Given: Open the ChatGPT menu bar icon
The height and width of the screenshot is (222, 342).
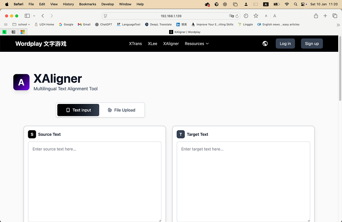Looking at the screenshot, I should 225,4.
